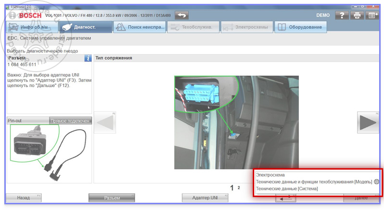Click the DEMO label in header
The image size is (384, 210).
323,15
